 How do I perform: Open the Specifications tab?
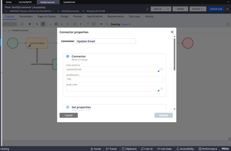[x=95, y=17]
